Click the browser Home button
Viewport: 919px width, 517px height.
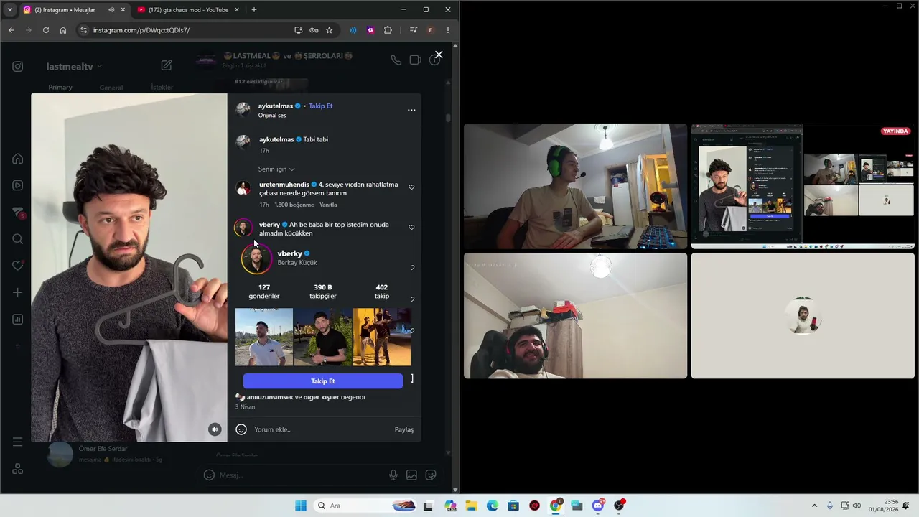point(63,30)
